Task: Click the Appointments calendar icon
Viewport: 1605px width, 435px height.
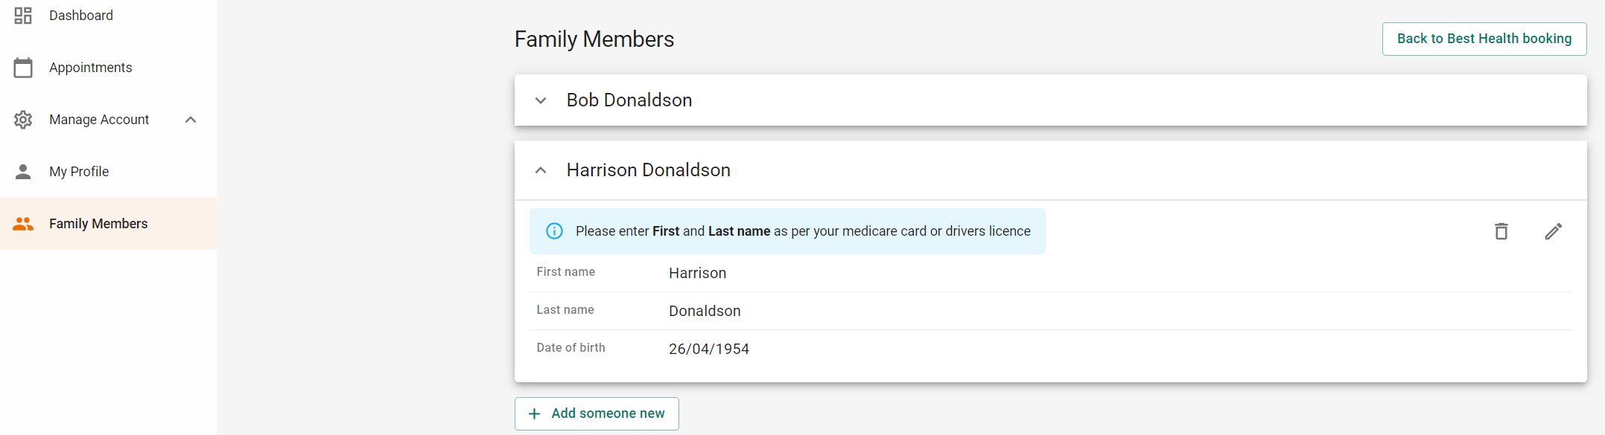Action: [23, 68]
